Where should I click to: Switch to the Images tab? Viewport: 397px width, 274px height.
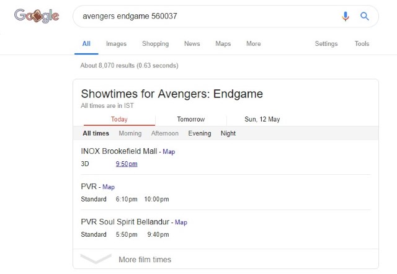(x=116, y=43)
